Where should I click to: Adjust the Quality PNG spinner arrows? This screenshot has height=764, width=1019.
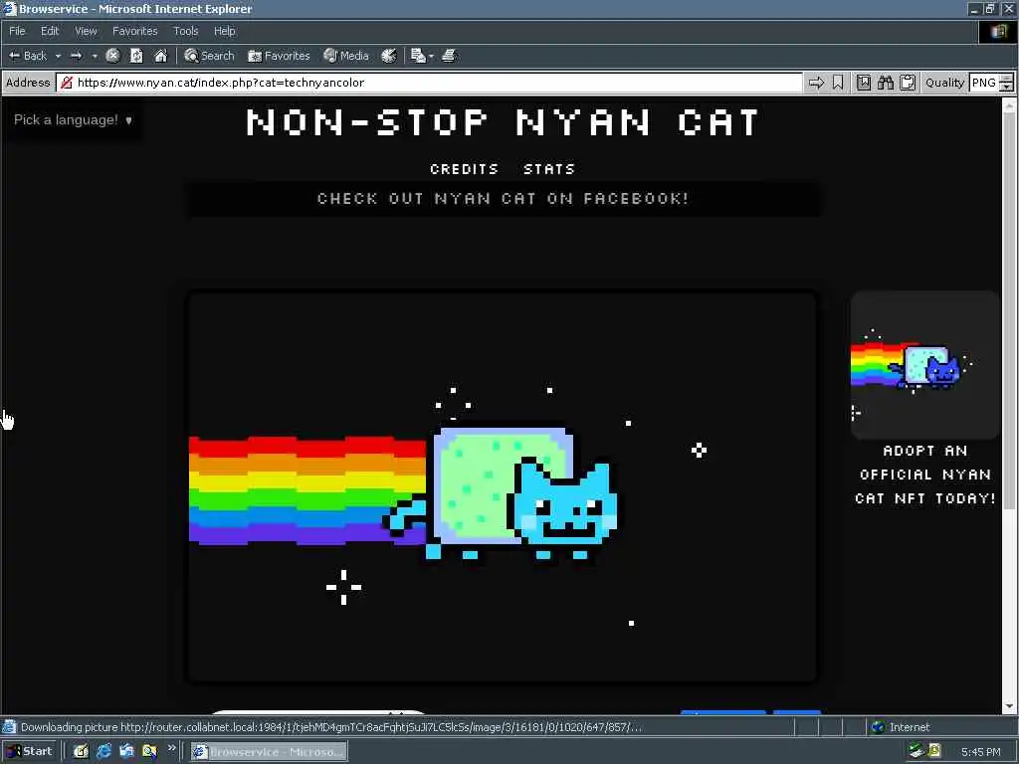click(1007, 83)
